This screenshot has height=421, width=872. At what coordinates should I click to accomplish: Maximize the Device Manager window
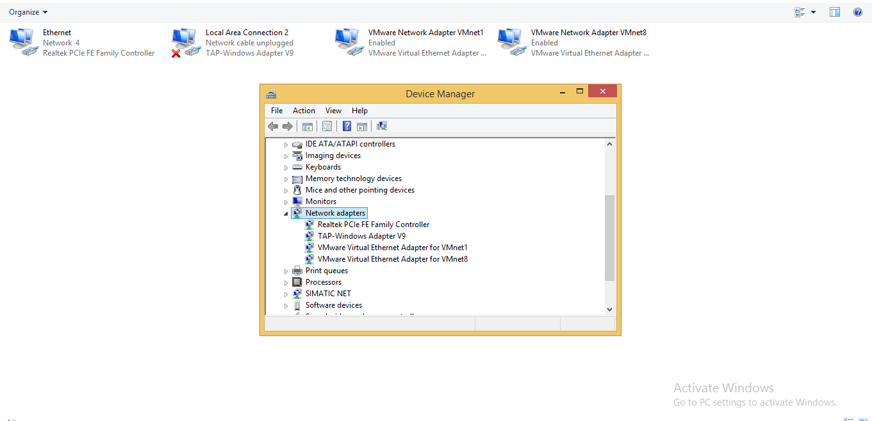pos(580,91)
